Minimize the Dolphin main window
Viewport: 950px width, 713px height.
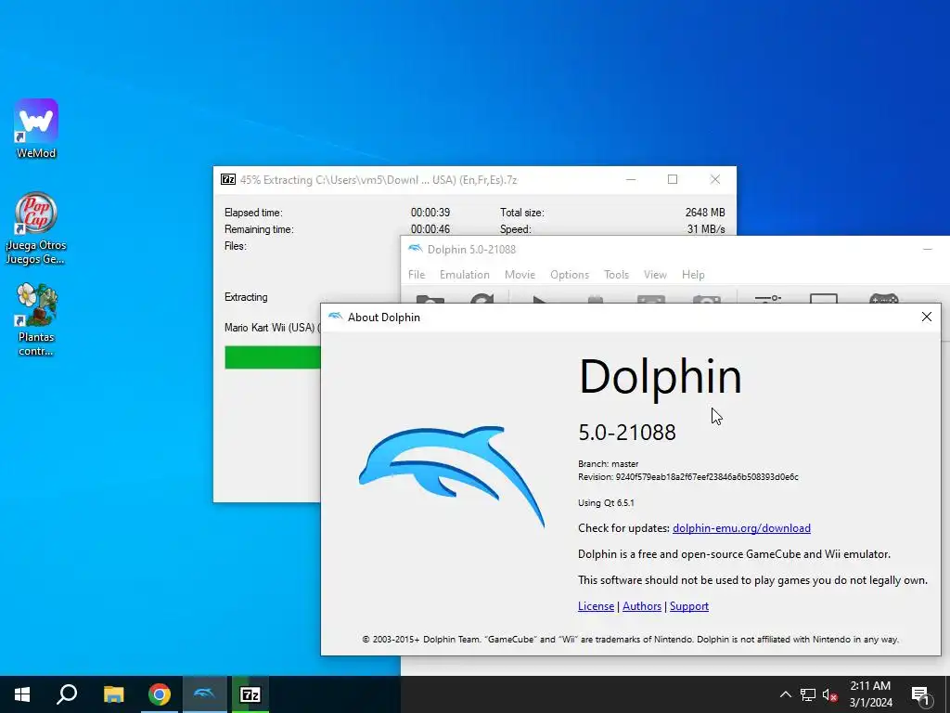click(x=928, y=249)
